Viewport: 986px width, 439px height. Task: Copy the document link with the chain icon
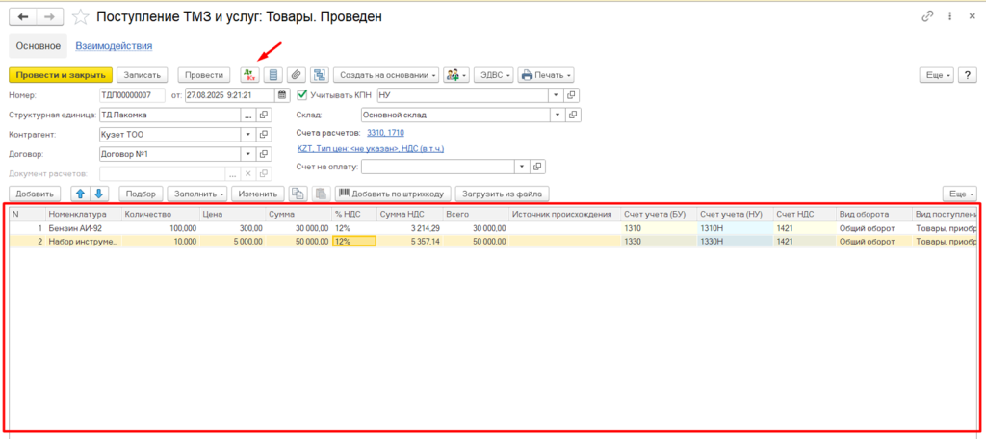[927, 17]
